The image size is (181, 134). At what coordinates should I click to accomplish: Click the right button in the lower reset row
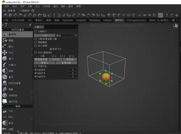click(x=66, y=63)
